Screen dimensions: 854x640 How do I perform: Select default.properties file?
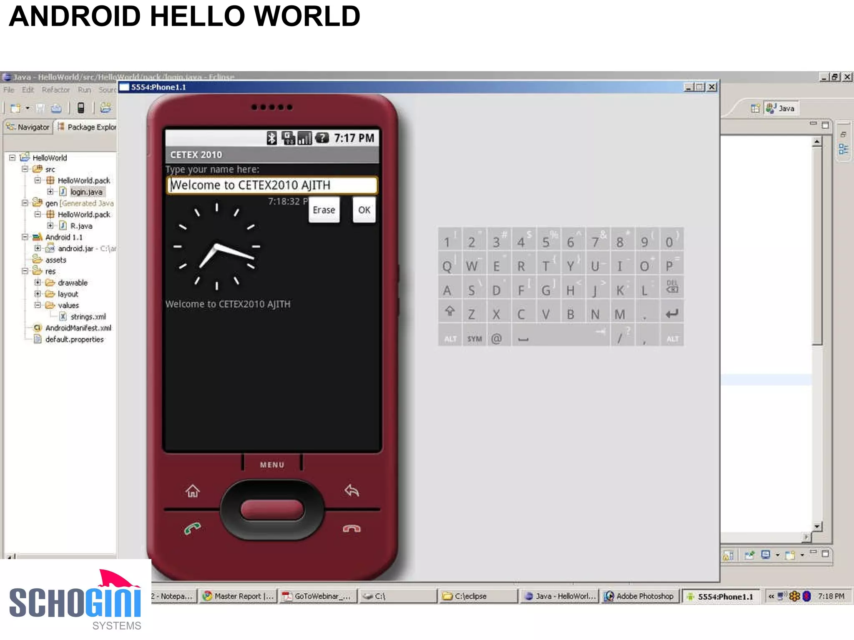tap(74, 340)
